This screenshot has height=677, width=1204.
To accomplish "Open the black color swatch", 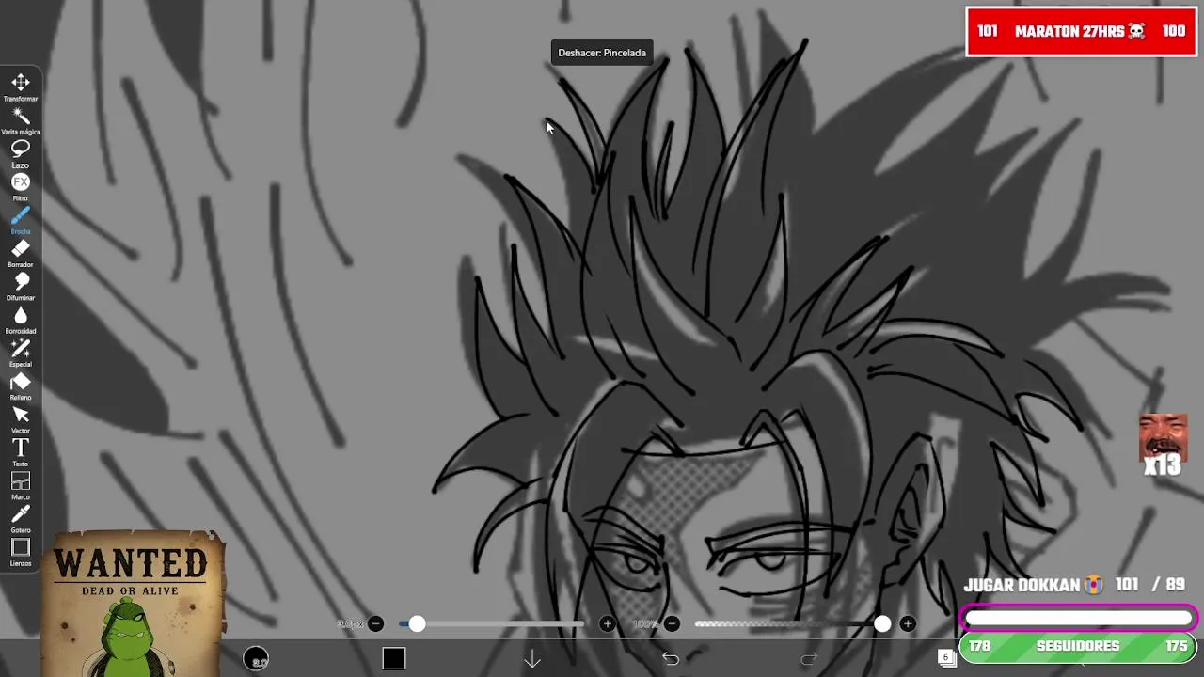I will [394, 659].
